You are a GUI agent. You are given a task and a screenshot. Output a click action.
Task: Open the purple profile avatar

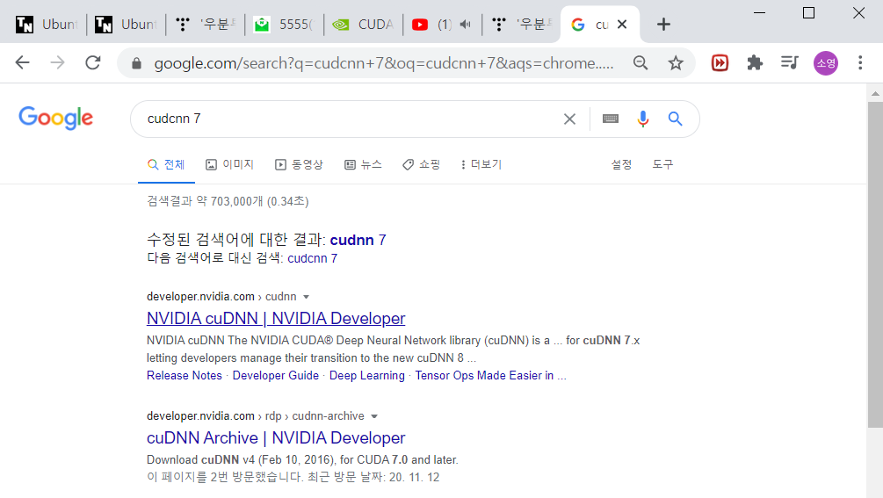826,63
